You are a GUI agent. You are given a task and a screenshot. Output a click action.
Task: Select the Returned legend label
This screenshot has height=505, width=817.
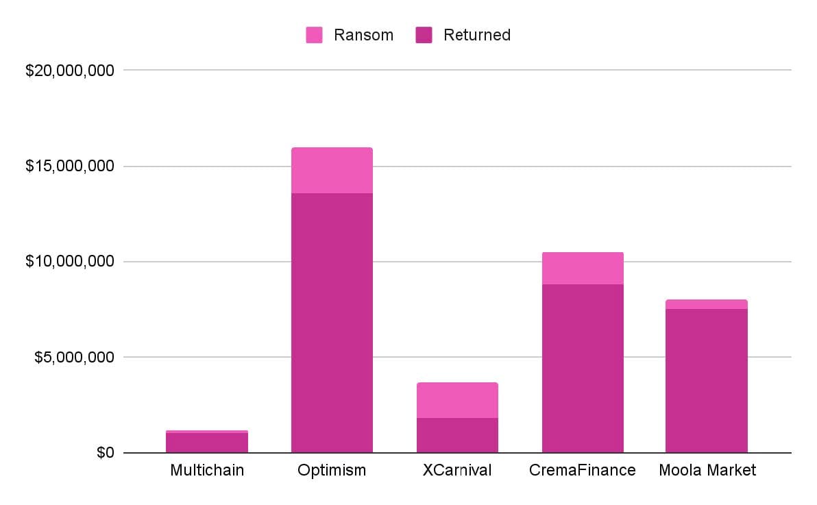point(476,35)
